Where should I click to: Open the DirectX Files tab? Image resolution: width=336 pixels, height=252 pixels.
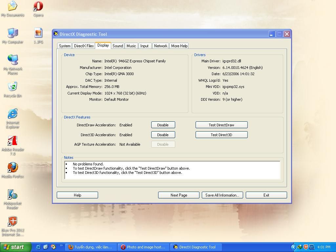84,46
